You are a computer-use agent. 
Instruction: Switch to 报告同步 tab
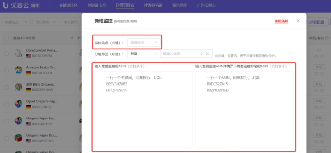tap(180, 6)
